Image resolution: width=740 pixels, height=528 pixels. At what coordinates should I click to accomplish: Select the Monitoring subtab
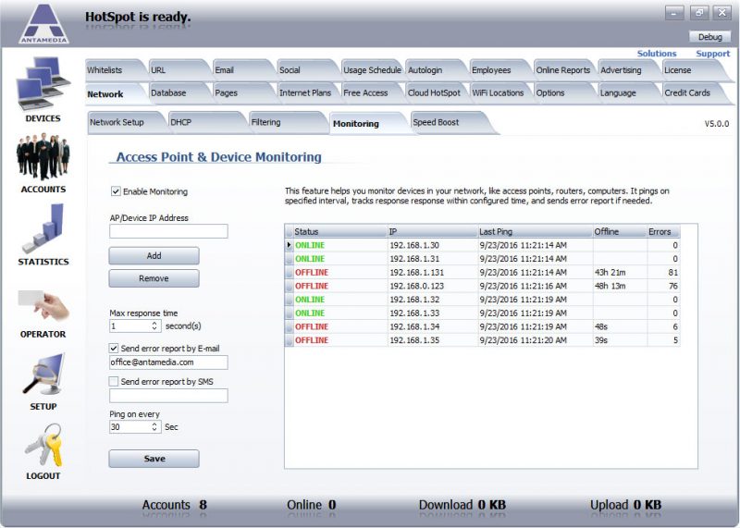(x=367, y=123)
